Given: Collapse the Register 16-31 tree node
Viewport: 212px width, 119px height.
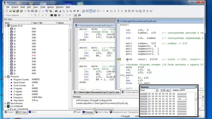Looking at the screenshot, I should [x=5, y=26].
